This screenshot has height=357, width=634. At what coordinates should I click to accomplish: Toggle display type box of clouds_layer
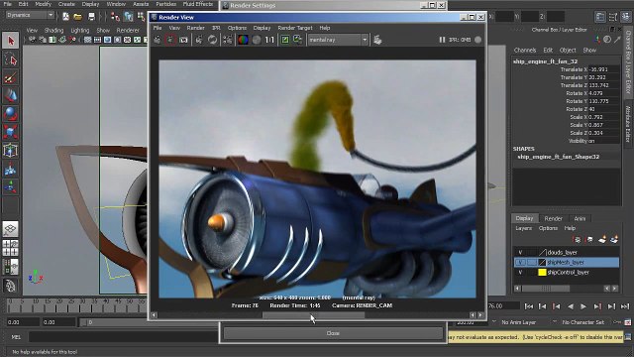532,252
